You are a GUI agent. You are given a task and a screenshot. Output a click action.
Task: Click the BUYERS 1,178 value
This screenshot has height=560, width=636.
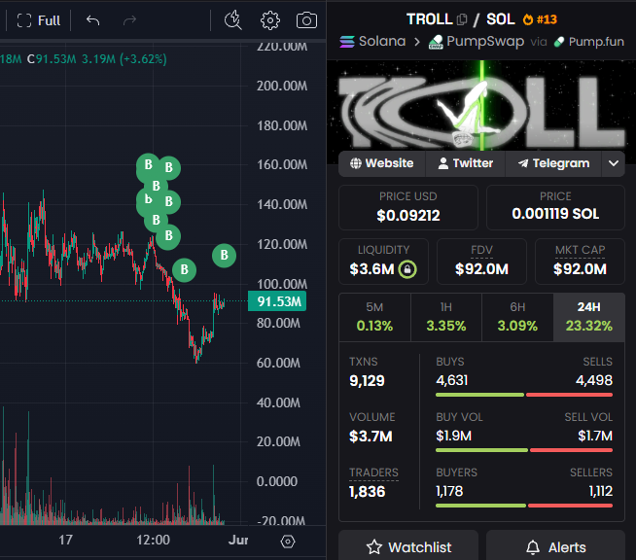(449, 492)
